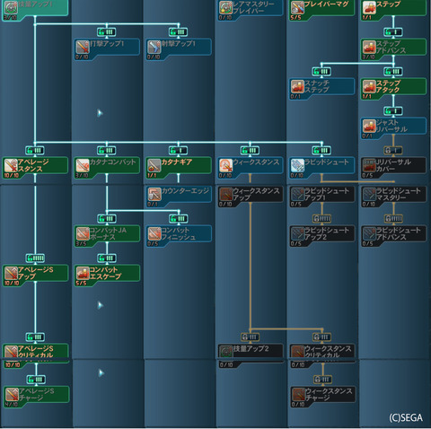Image resolution: width=431 pixels, height=429 pixels.
Task: Click the スナッチステップ skill icon
Action: click(x=298, y=86)
